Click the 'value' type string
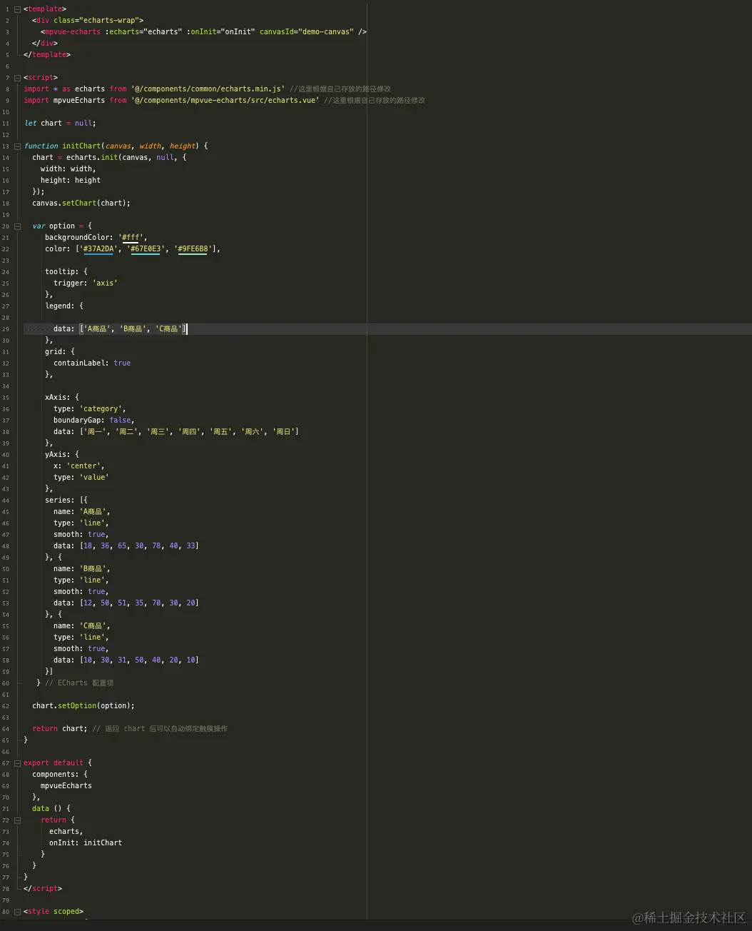Image resolution: width=752 pixels, height=931 pixels. coord(94,478)
